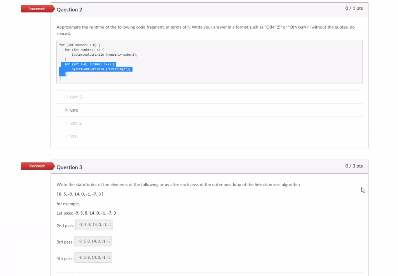Select the O(1) radio option
This screenshot has height=276, width=398.
pyautogui.click(x=66, y=136)
